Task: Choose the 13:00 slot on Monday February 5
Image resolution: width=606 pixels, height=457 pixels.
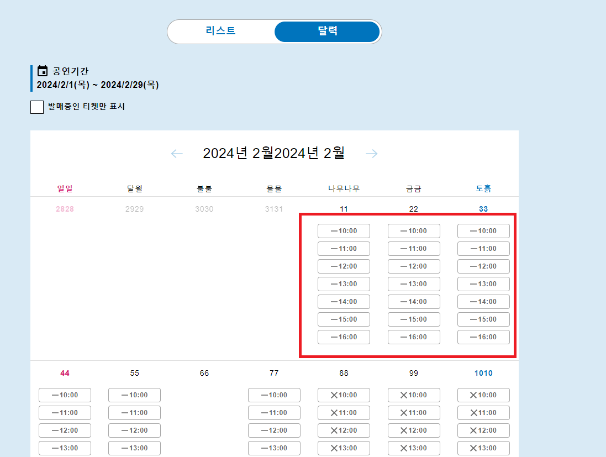Action: point(134,448)
